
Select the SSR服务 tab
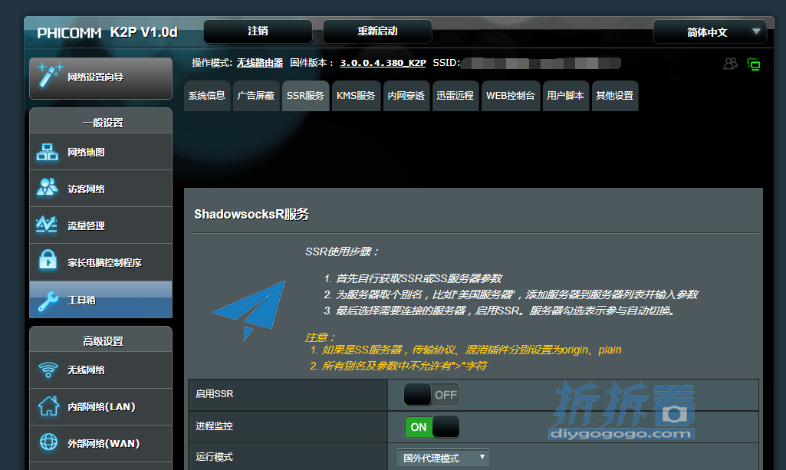pyautogui.click(x=305, y=96)
